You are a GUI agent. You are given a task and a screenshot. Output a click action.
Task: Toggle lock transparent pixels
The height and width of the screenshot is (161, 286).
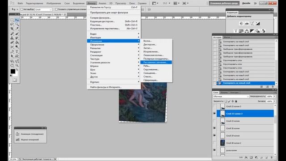pos(226,101)
